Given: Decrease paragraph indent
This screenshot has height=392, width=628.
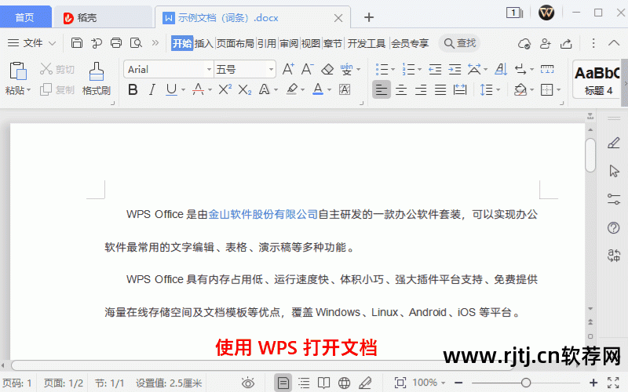Looking at the screenshot, I should coord(435,69).
